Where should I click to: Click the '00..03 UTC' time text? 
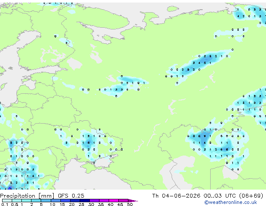[220, 195]
